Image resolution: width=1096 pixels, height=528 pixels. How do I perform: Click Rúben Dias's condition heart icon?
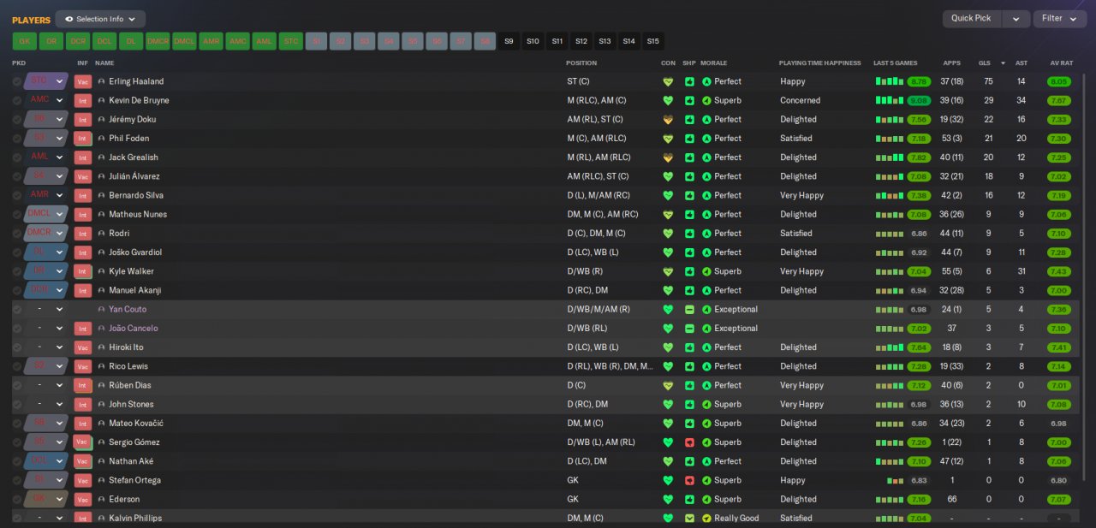coord(668,386)
